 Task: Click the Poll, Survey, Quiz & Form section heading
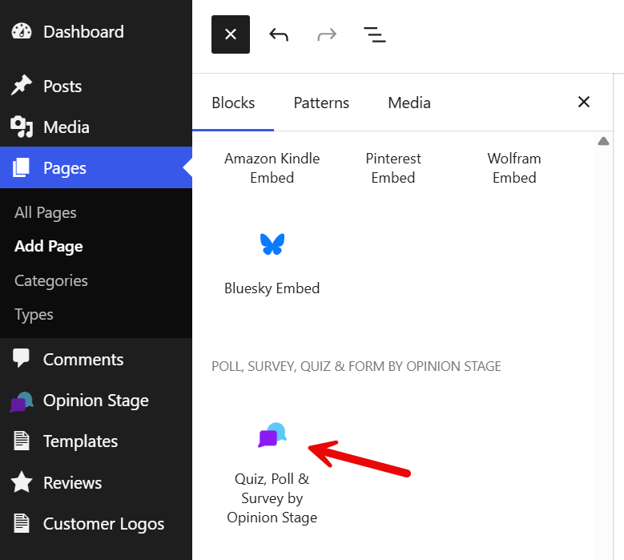tap(356, 366)
